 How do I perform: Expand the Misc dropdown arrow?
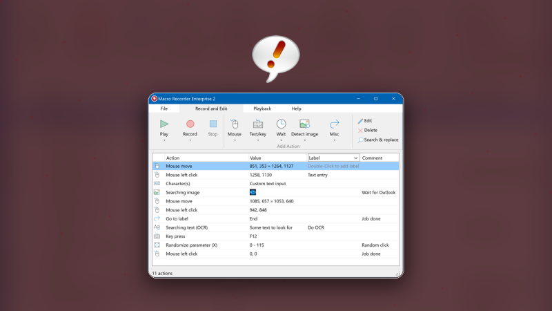tap(335, 140)
